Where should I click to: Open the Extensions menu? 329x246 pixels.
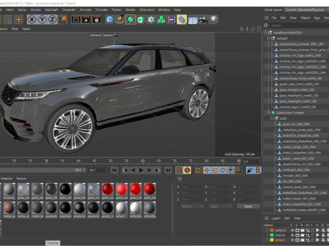coord(147,10)
